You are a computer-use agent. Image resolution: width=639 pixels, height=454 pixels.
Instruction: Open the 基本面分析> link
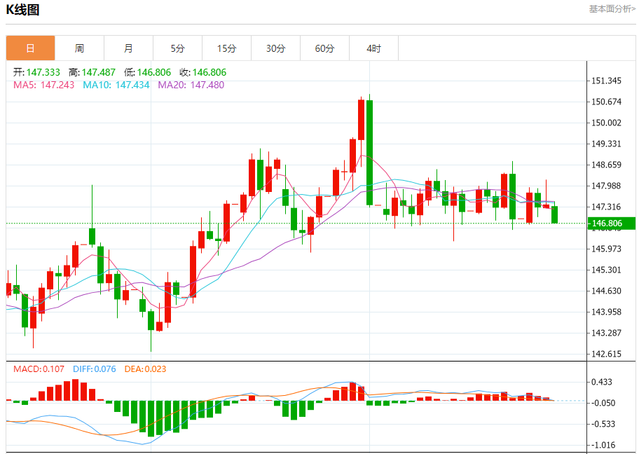point(612,9)
